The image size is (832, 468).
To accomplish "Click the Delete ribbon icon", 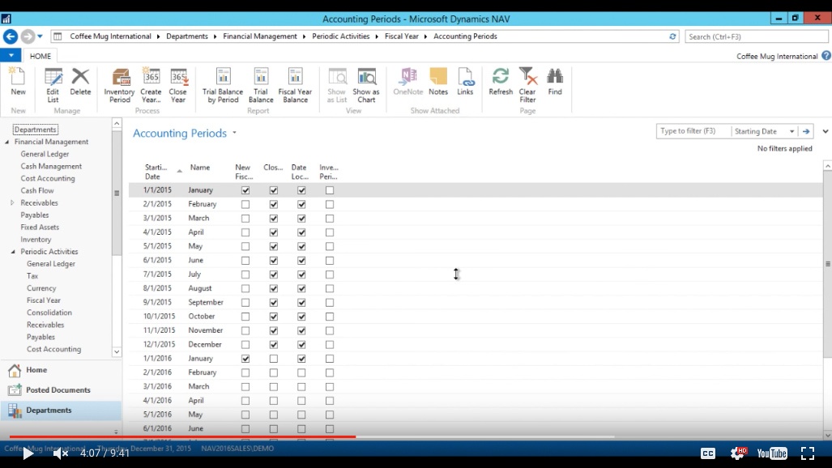I will 80,82.
